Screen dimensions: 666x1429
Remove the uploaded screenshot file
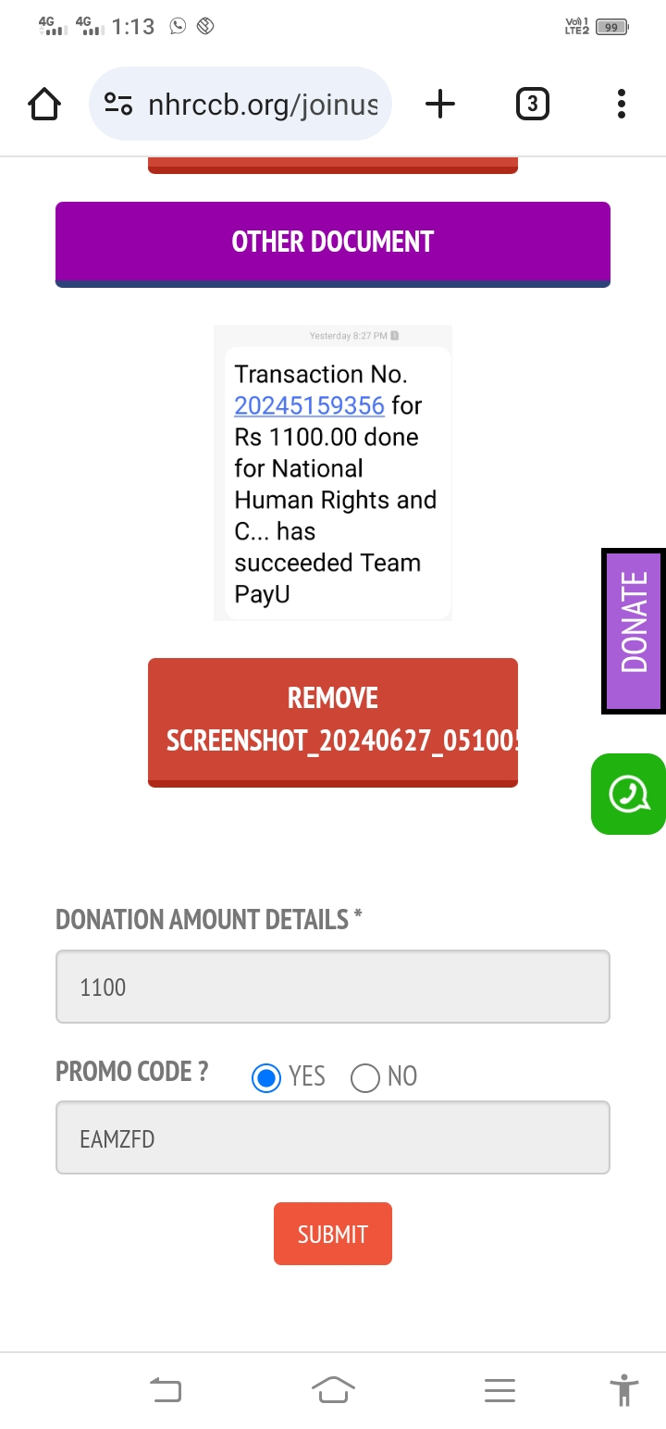(333, 720)
